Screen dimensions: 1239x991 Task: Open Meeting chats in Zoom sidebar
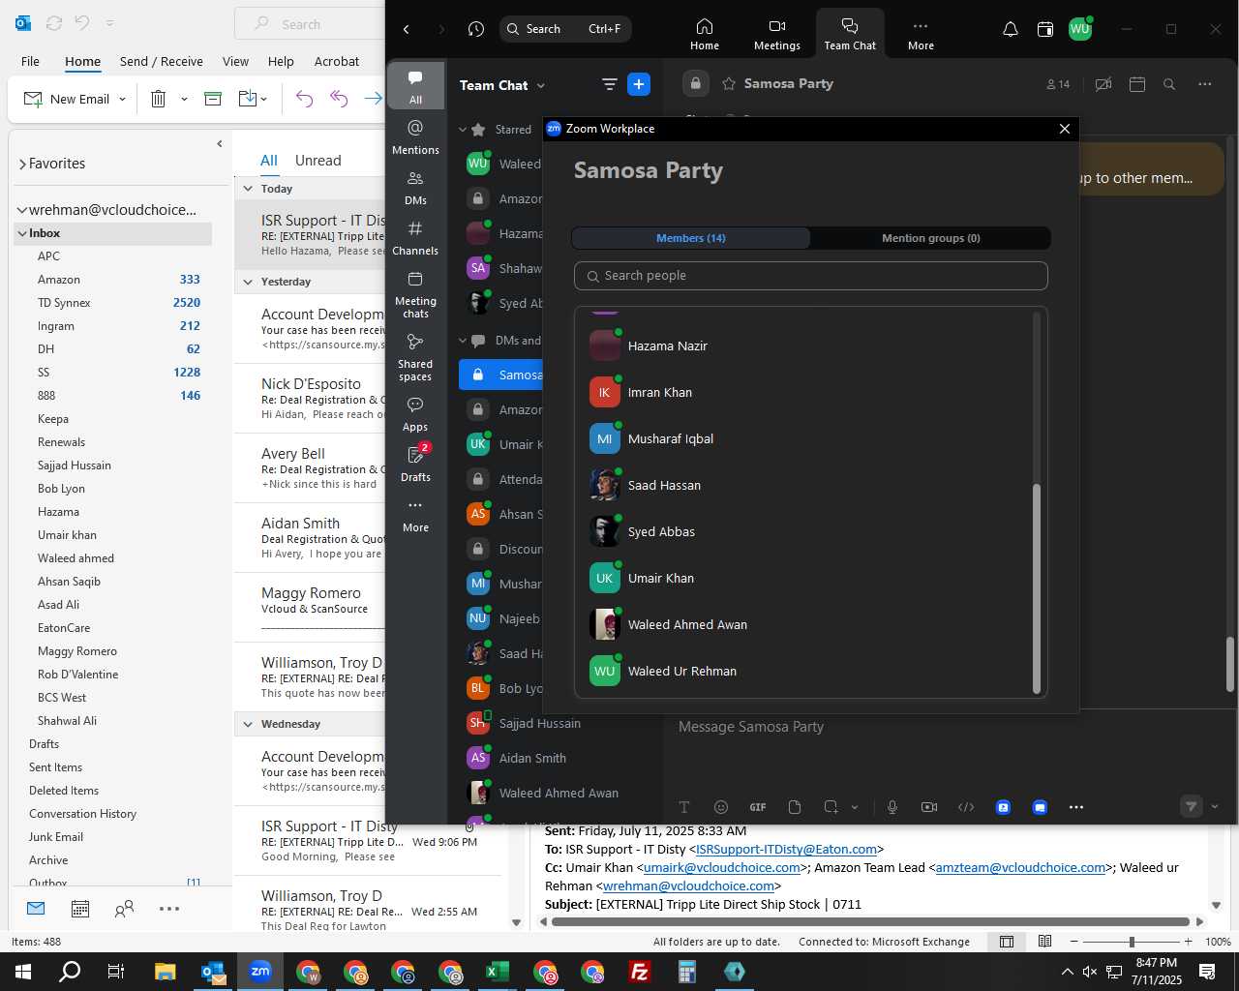point(415,294)
